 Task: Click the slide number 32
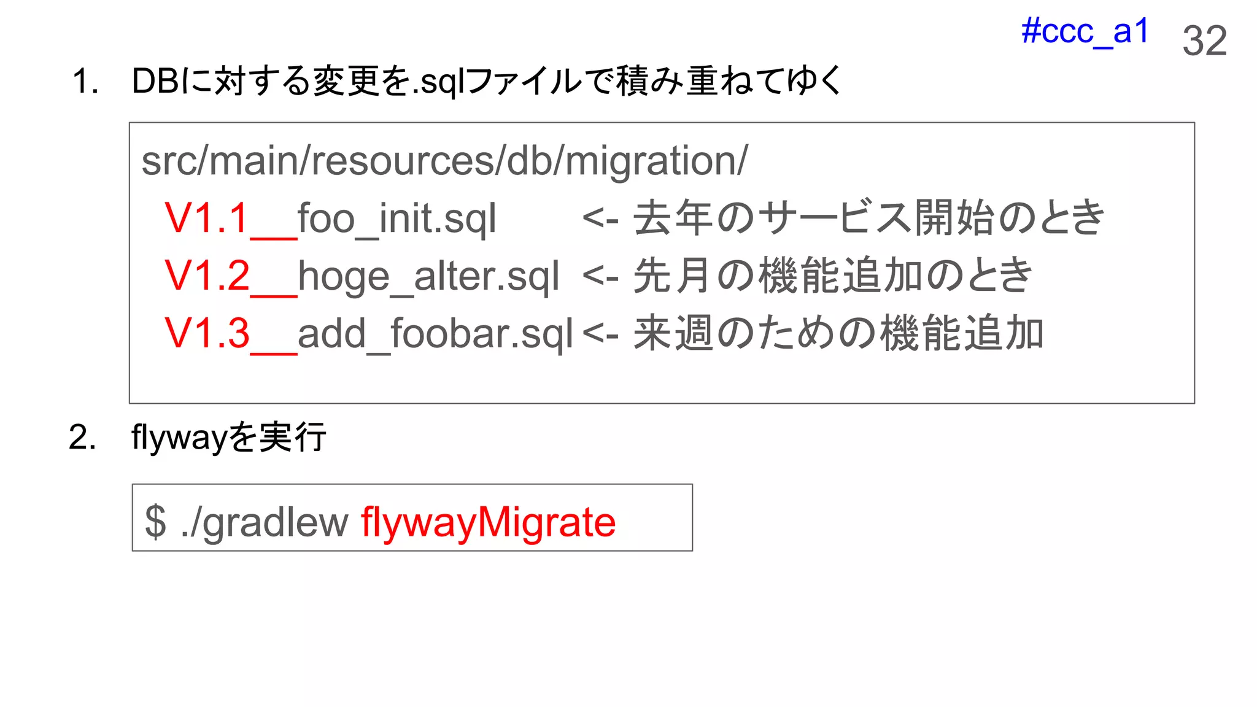point(1204,41)
